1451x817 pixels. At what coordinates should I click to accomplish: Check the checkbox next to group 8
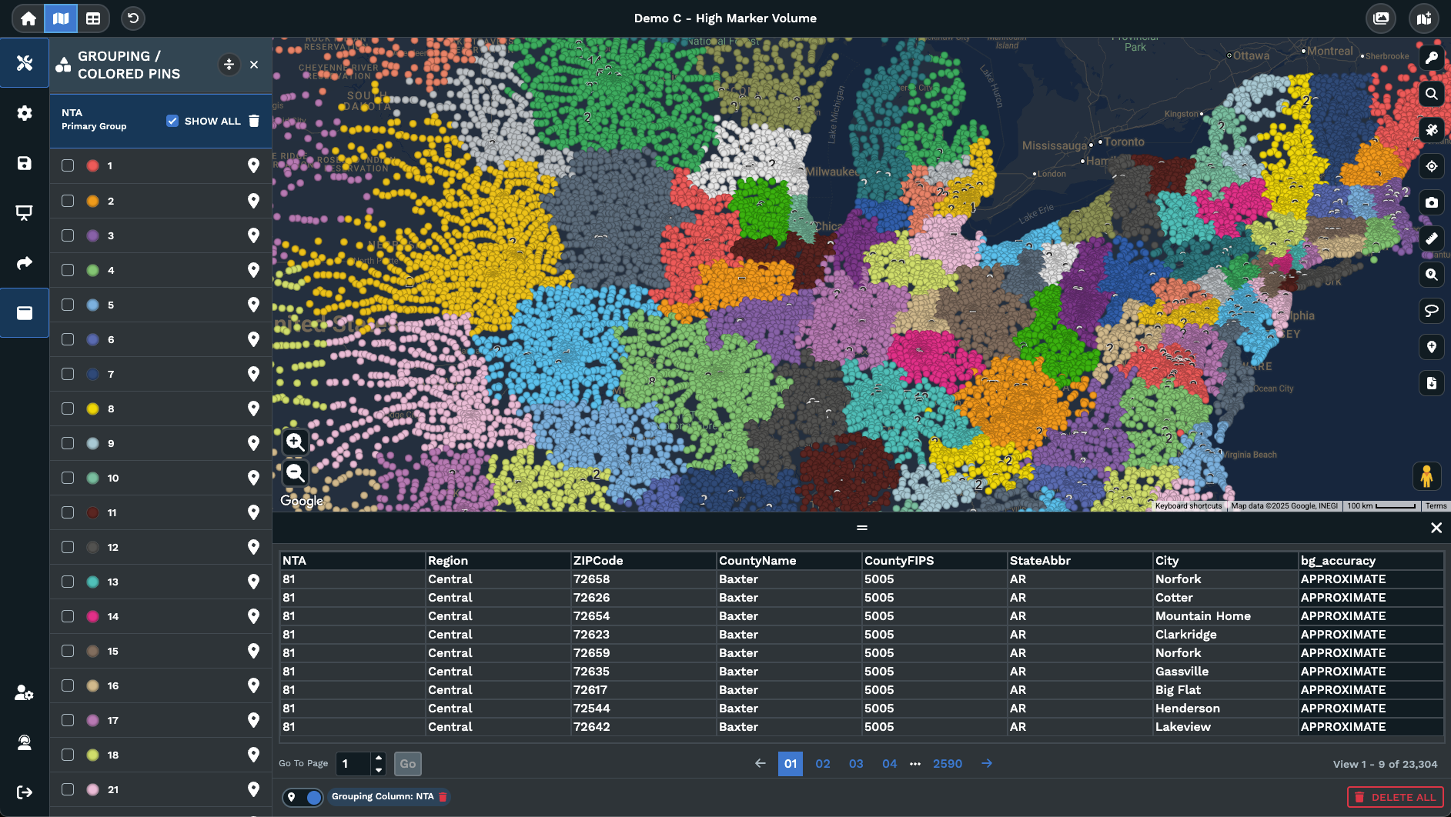click(68, 408)
